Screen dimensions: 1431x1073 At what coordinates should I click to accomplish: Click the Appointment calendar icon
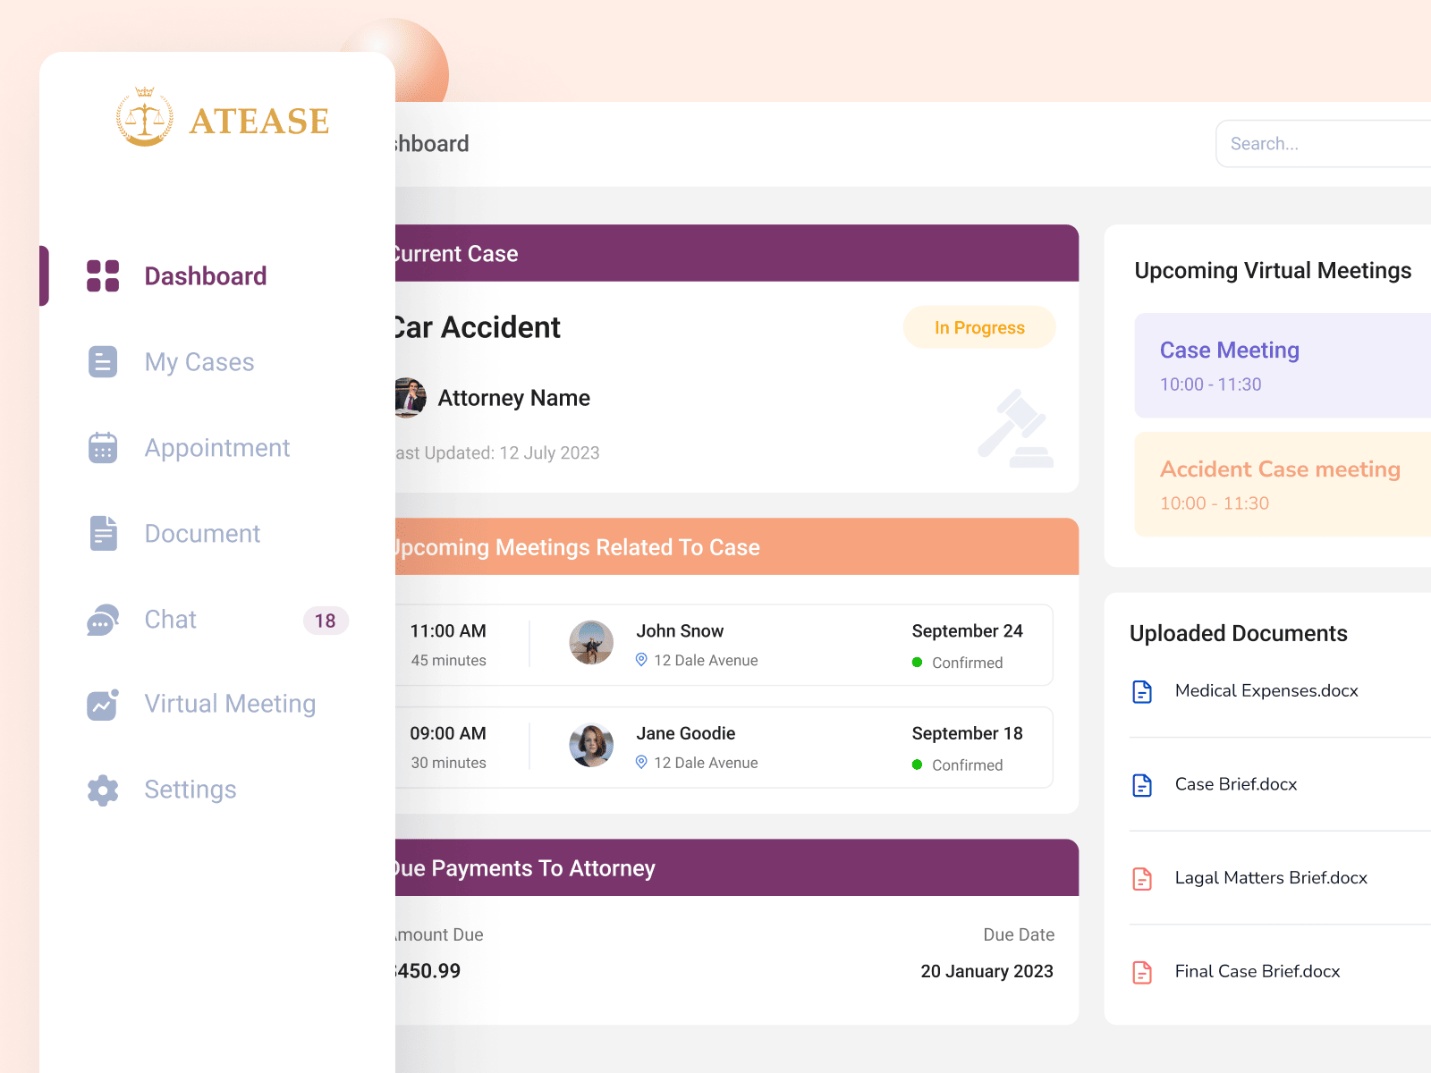103,448
